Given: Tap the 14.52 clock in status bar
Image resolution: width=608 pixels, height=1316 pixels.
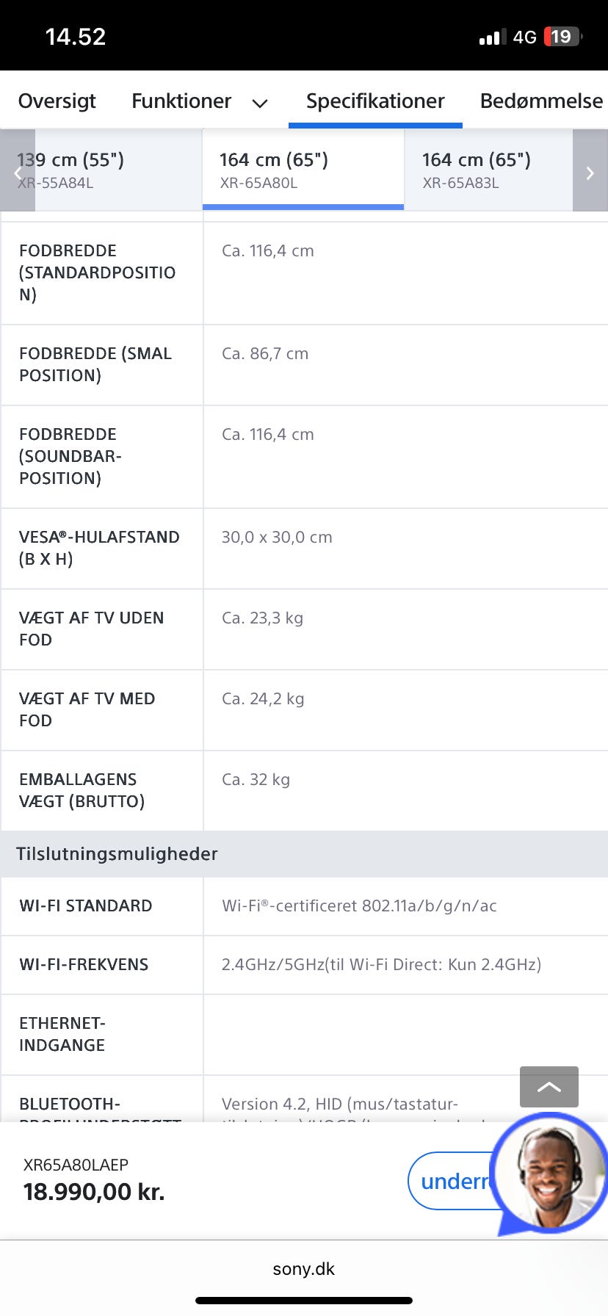Looking at the screenshot, I should [76, 37].
